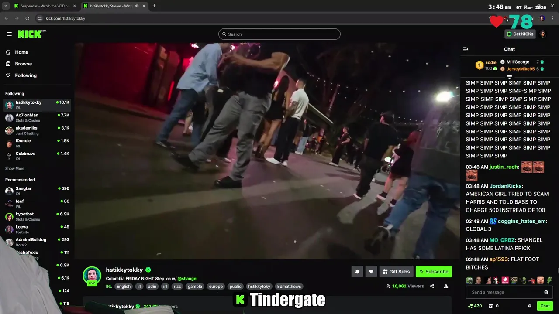Select the rizz tag
The image size is (559, 314).
click(x=177, y=287)
